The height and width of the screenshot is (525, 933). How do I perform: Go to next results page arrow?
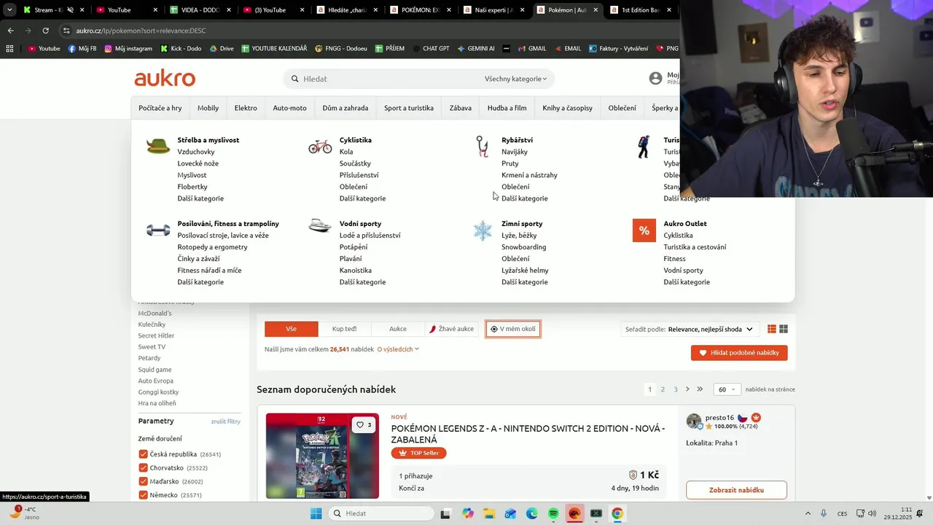point(687,389)
